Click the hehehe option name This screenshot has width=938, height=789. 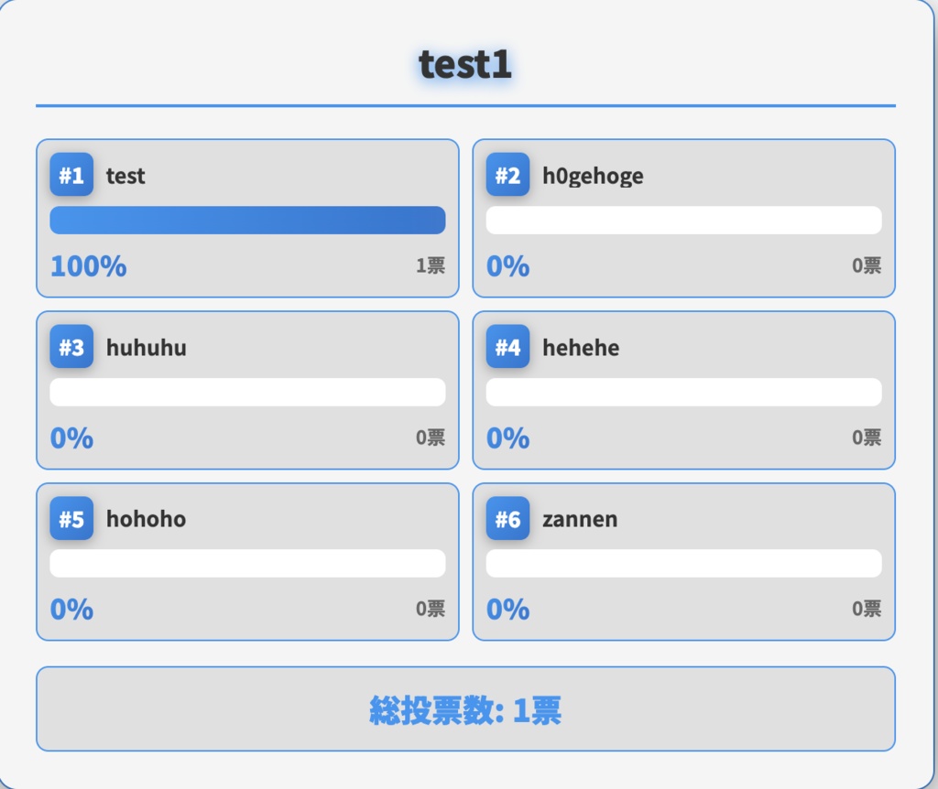point(581,348)
